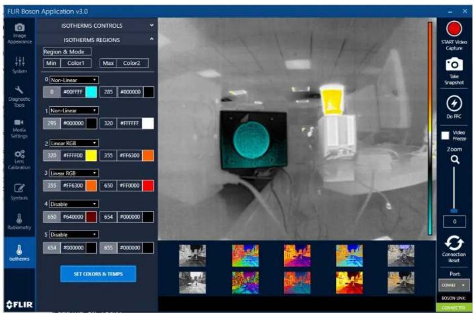Open the Media Settings panel
This screenshot has width=473, height=313.
19,129
